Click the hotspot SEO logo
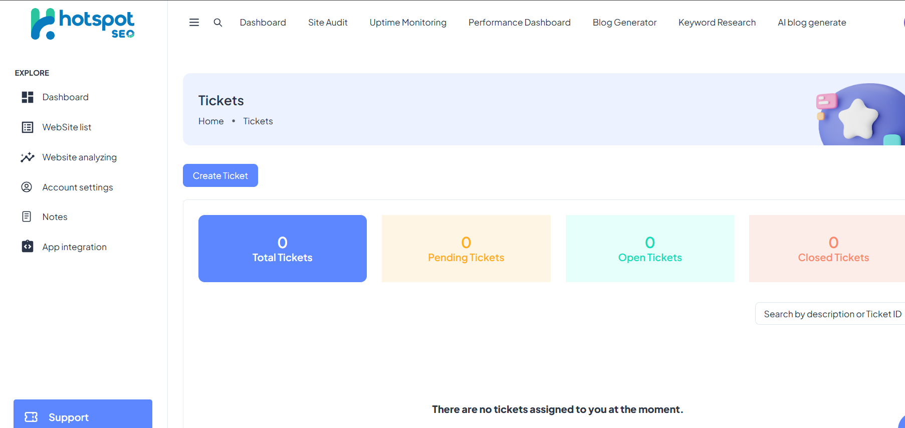The image size is (905, 428). click(x=83, y=24)
